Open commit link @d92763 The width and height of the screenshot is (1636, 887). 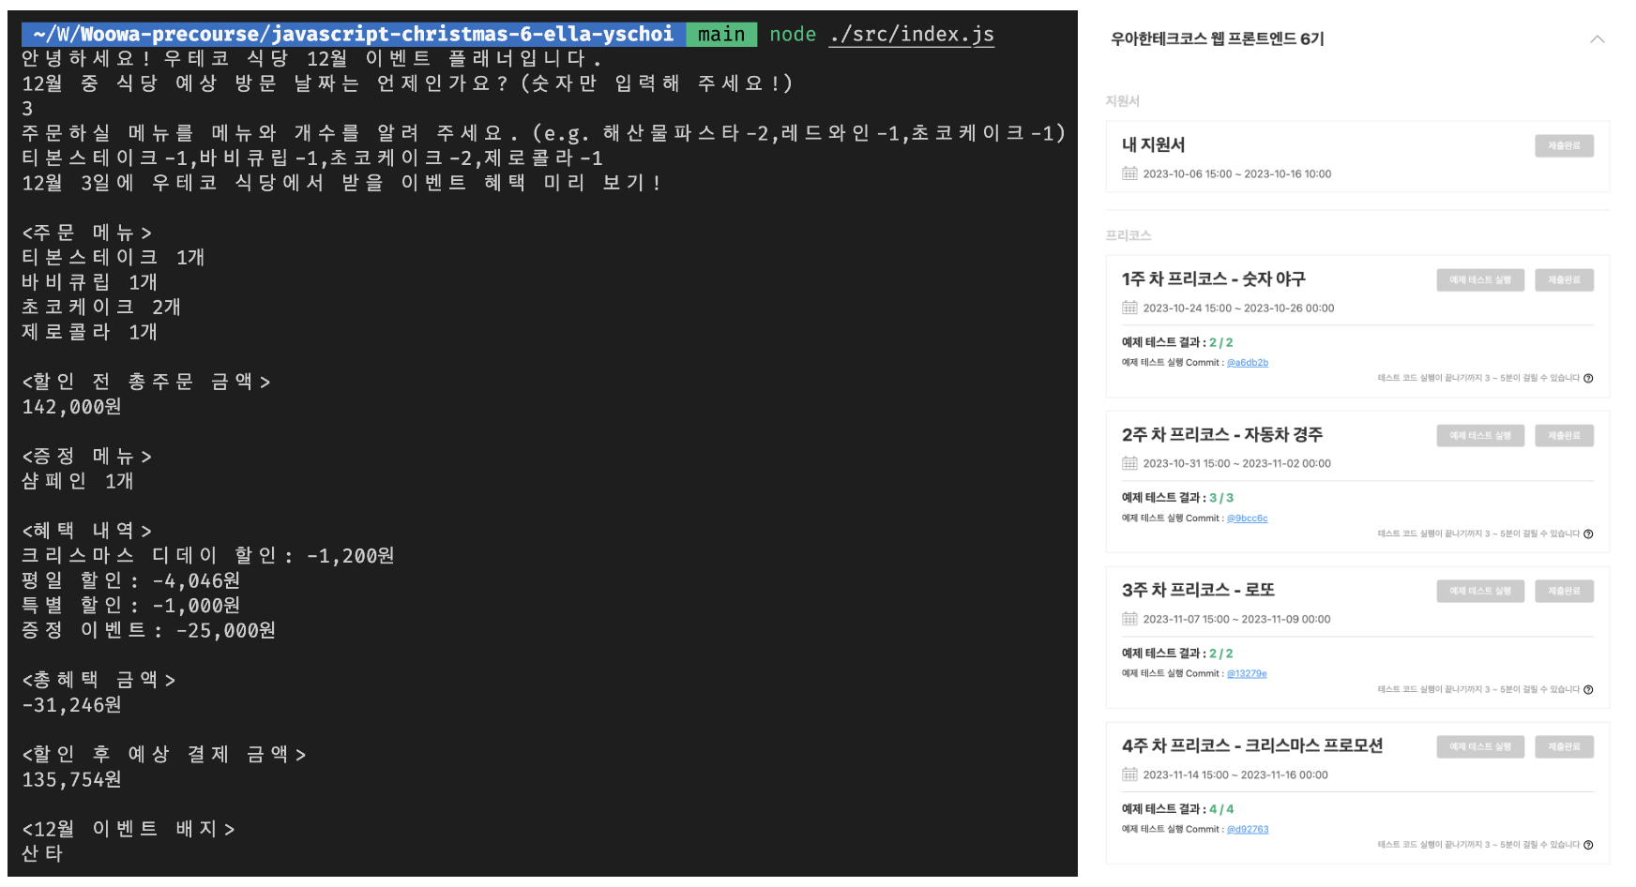(1248, 830)
